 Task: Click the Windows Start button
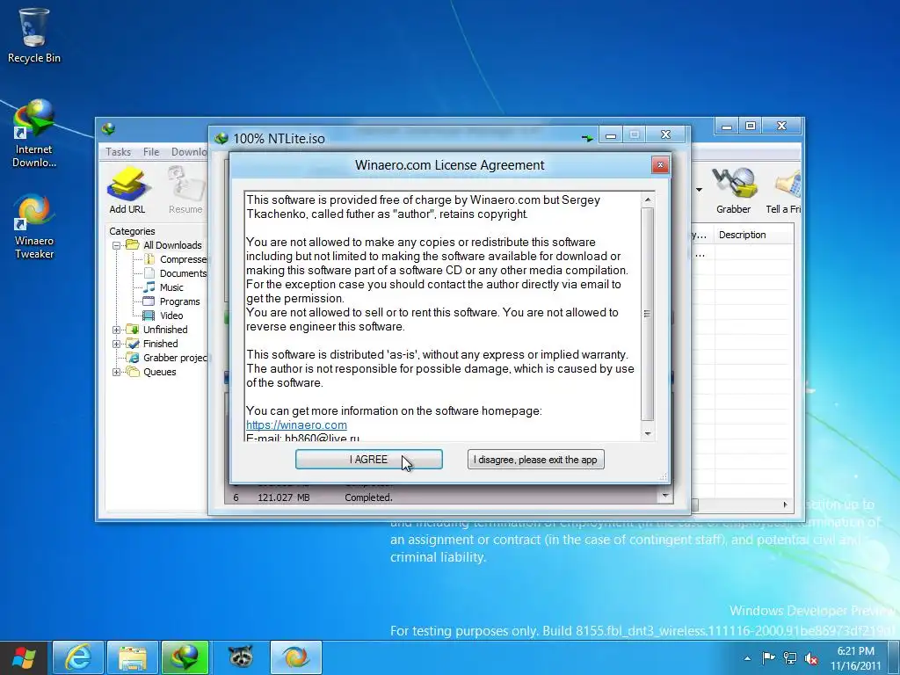click(x=24, y=657)
